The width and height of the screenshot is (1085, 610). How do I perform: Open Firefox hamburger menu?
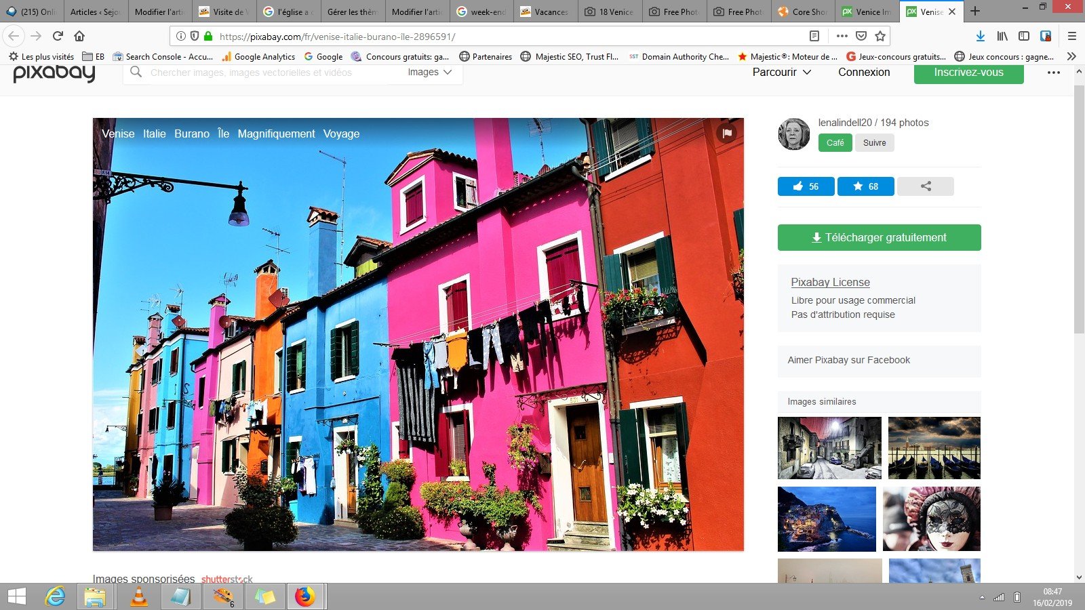(x=1071, y=36)
